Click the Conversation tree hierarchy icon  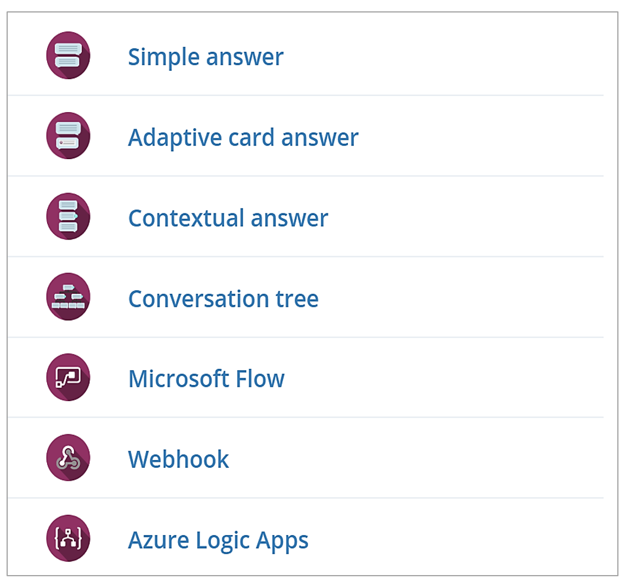[x=68, y=297]
